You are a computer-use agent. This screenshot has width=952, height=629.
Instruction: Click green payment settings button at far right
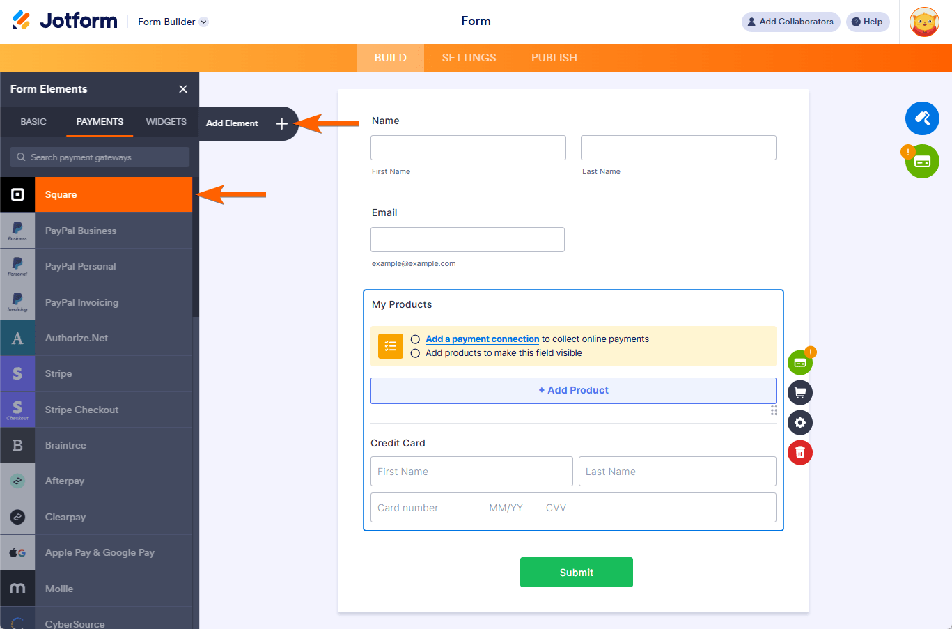click(x=922, y=162)
